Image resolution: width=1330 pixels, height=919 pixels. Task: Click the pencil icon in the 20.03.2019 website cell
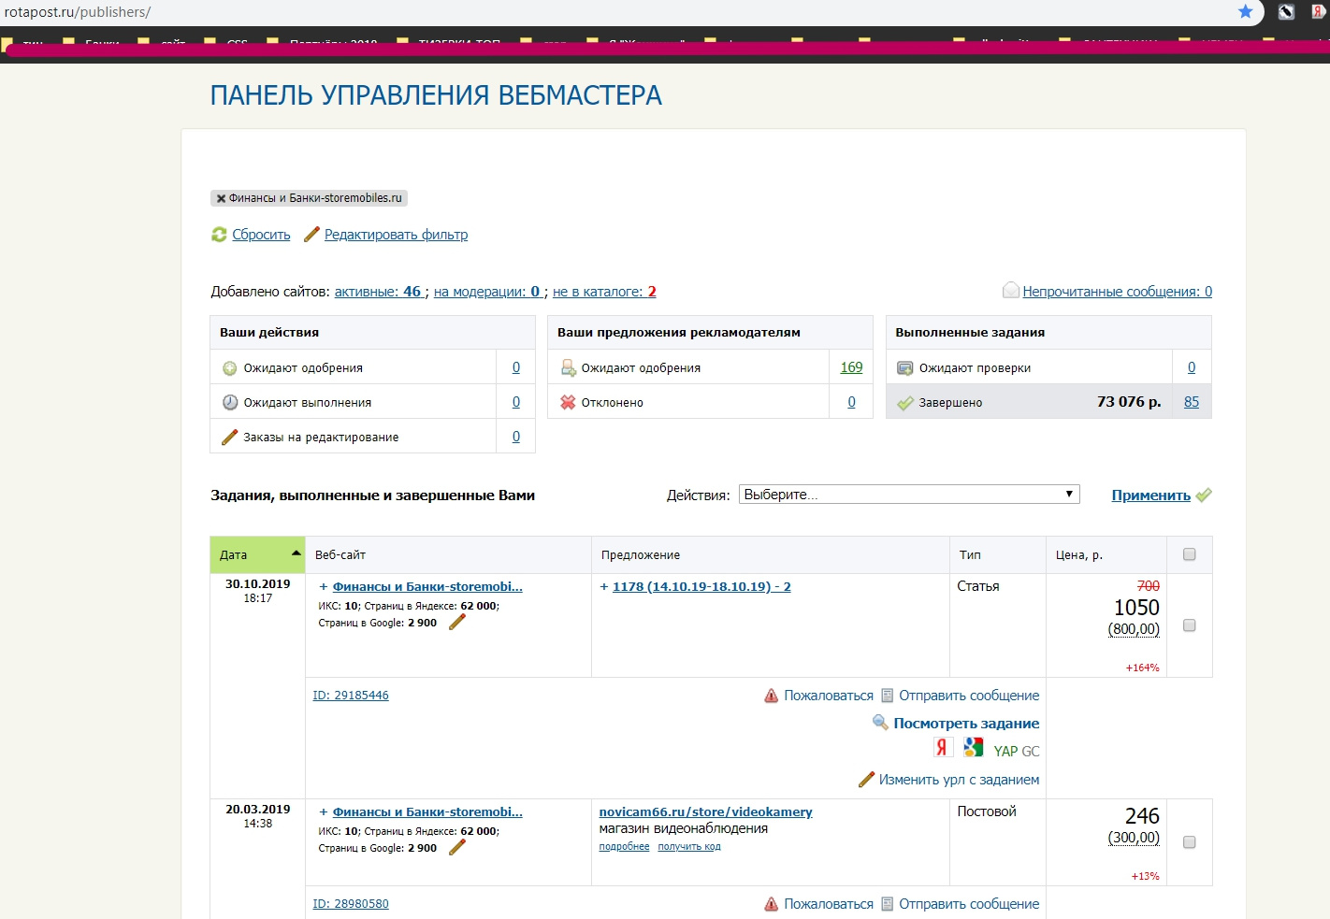click(457, 848)
